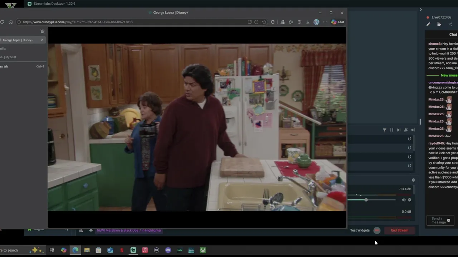Open a new tab in Edge sidebar
The image size is (458, 257).
tap(23, 66)
